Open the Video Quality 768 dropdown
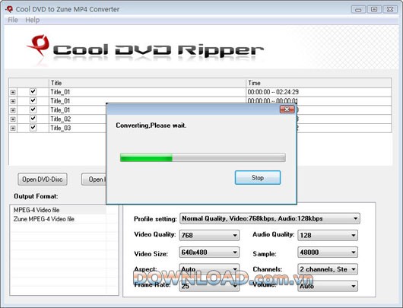This screenshot has height=308, width=403. [209, 235]
